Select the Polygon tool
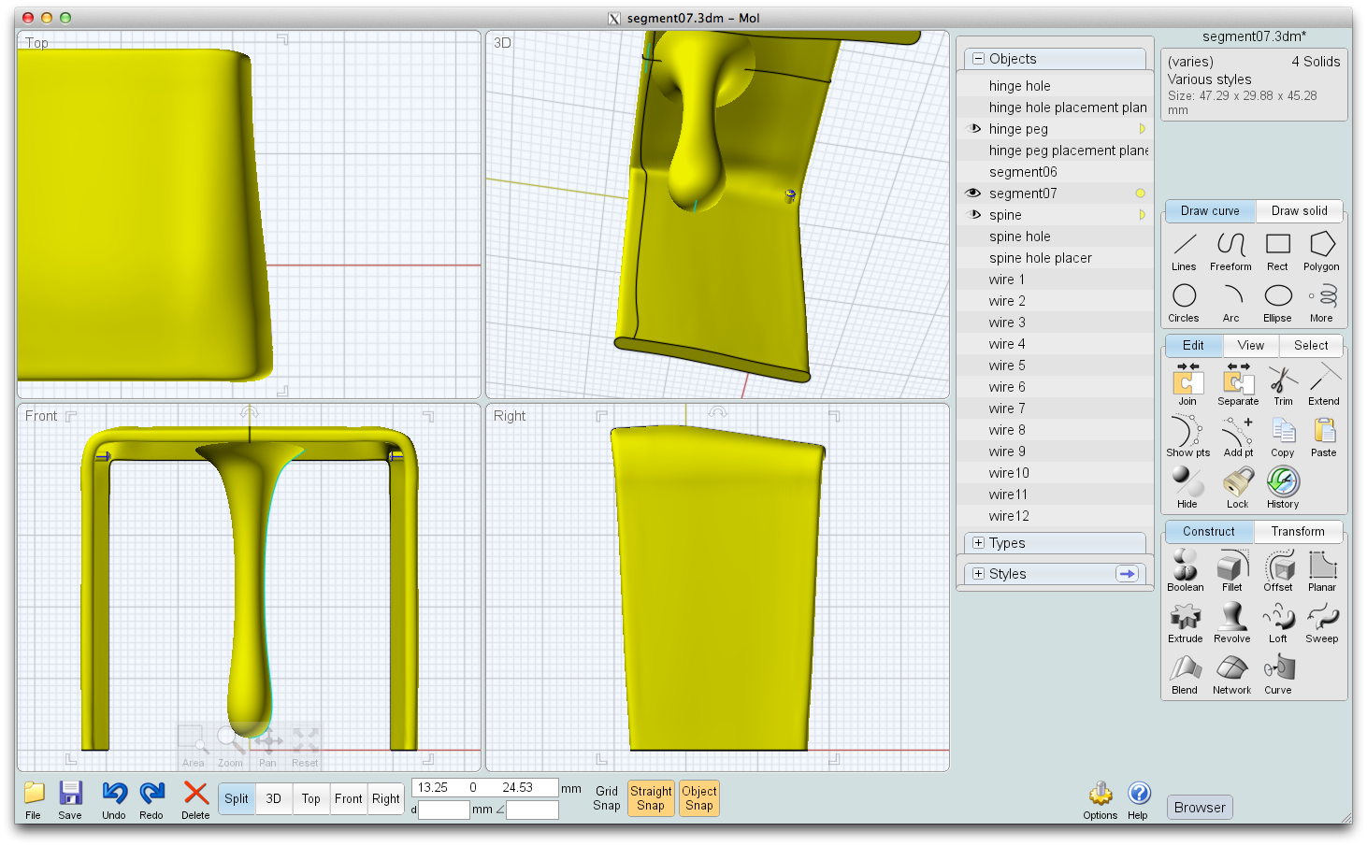The image size is (1367, 846). pyautogui.click(x=1321, y=251)
